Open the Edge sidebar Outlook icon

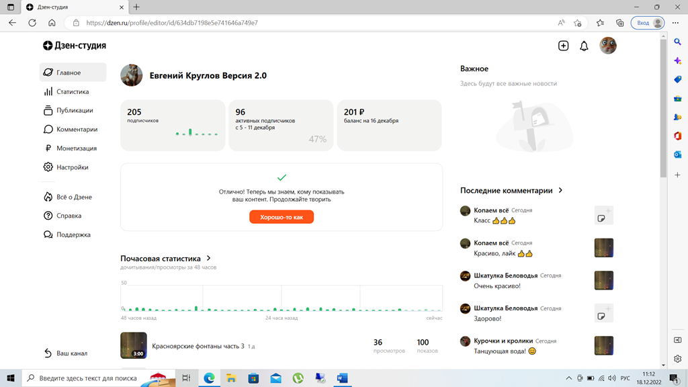click(x=677, y=155)
